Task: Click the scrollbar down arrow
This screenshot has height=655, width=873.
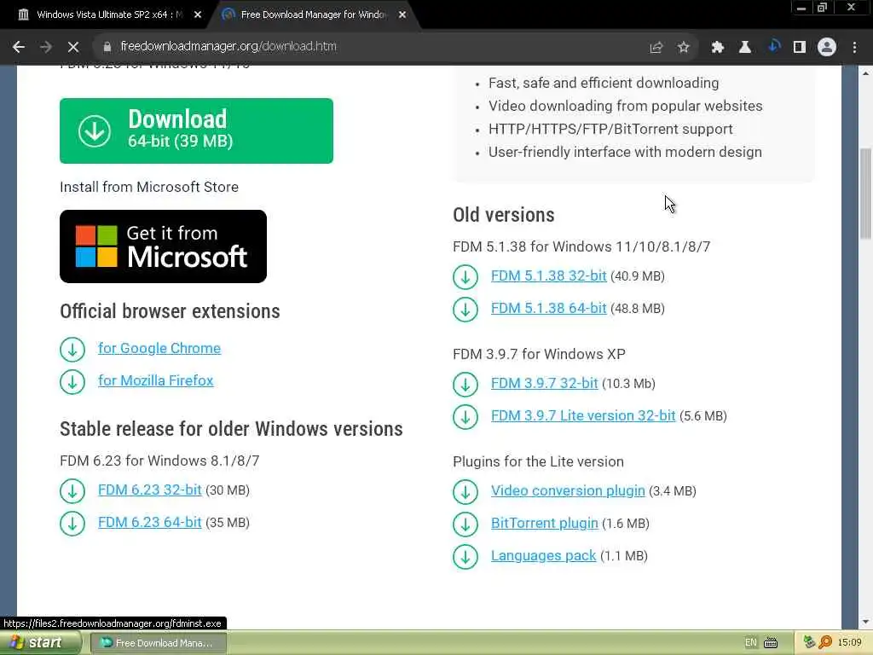Action: [x=865, y=622]
